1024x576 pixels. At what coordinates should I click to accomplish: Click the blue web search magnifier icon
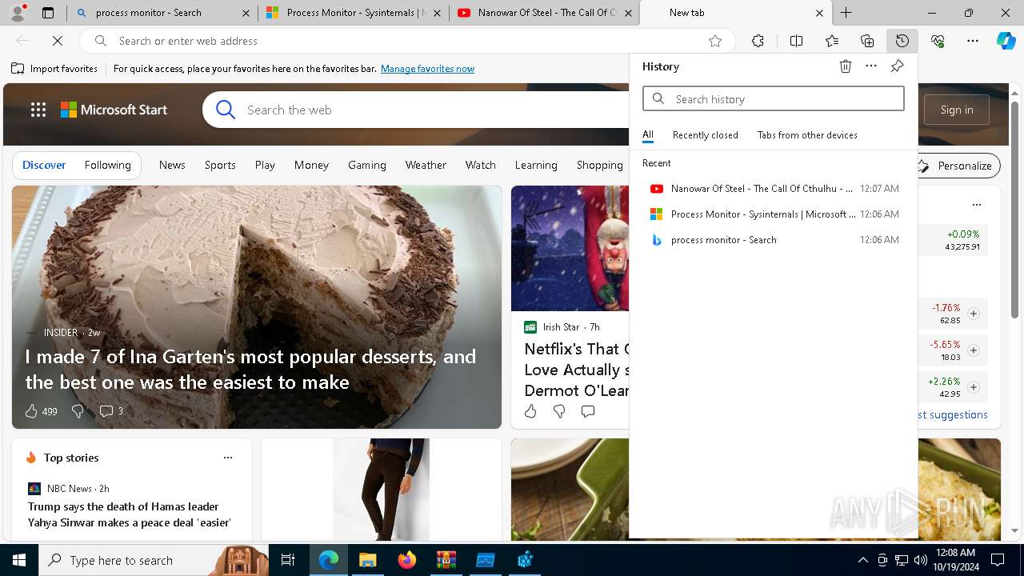(x=226, y=110)
